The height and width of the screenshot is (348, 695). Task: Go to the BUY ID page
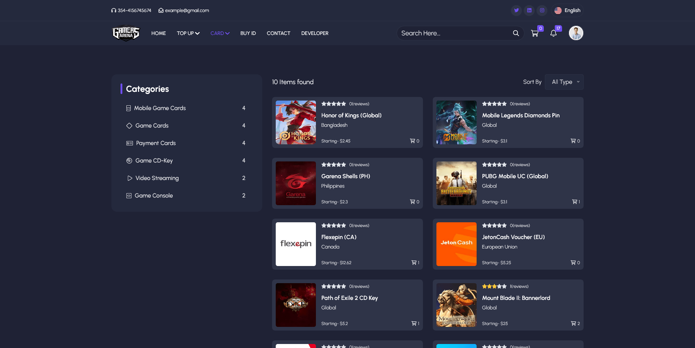[x=248, y=33]
